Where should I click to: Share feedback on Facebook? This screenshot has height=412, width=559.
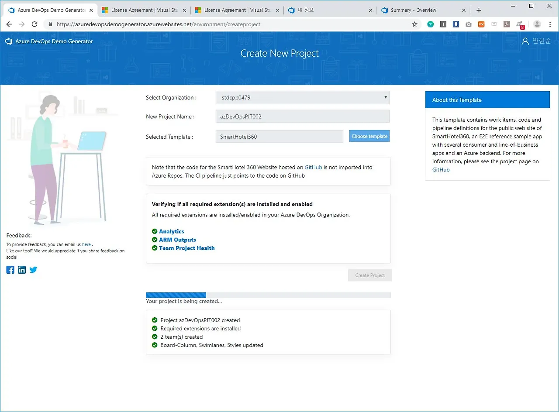click(x=10, y=270)
